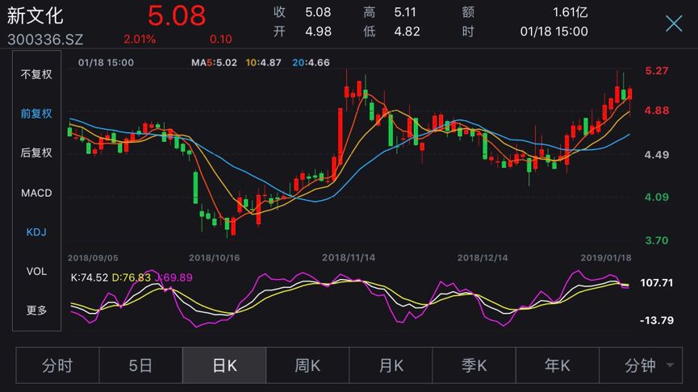Select the 日K daily candlestick tab

(224, 366)
